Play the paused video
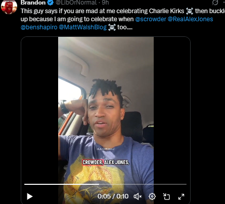 (x=30, y=196)
